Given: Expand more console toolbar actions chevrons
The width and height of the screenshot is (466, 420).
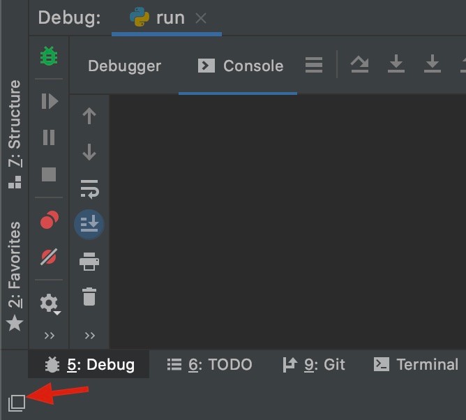Looking at the screenshot, I should pos(89,336).
